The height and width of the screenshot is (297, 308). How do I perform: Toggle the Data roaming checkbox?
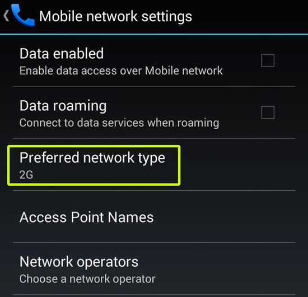268,112
